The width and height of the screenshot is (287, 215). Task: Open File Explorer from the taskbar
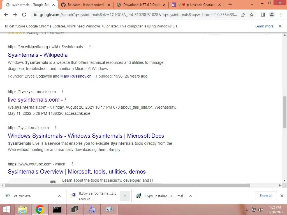pyautogui.click(x=23, y=209)
